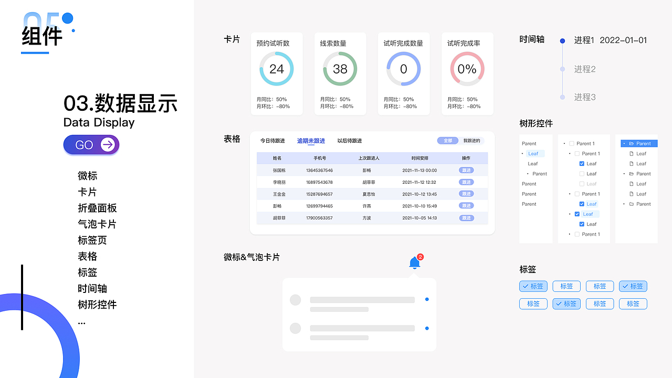The width and height of the screenshot is (672, 378).
Task: Click 跟进 button for 张国栋
Action: pos(466,169)
